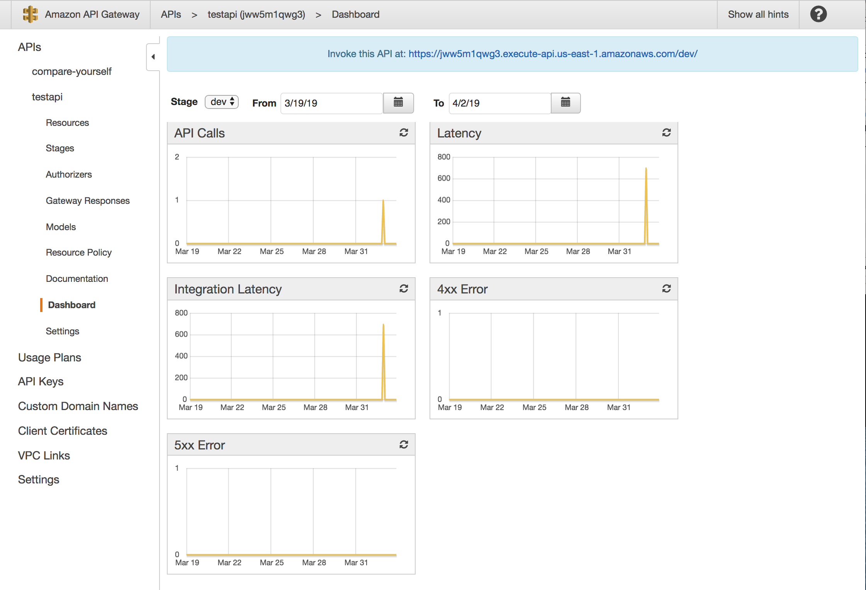Refresh the Integration Latency chart
Viewport: 866px width, 590px height.
click(x=404, y=289)
